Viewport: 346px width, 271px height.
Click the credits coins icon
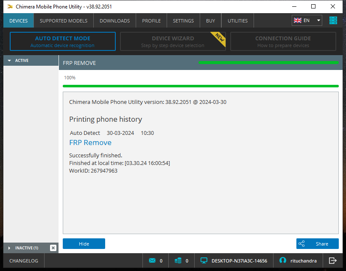(178, 261)
